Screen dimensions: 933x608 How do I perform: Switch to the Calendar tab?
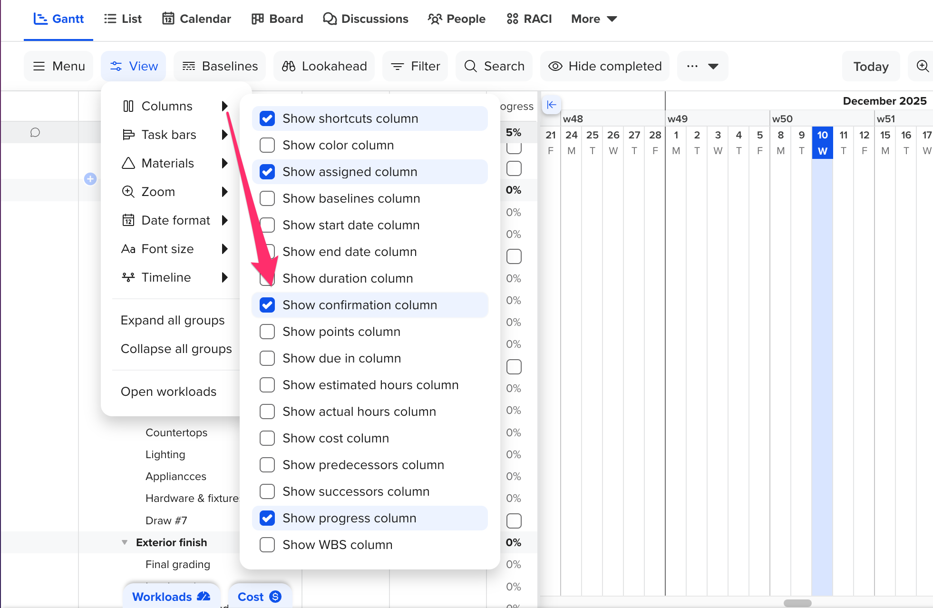pos(196,19)
